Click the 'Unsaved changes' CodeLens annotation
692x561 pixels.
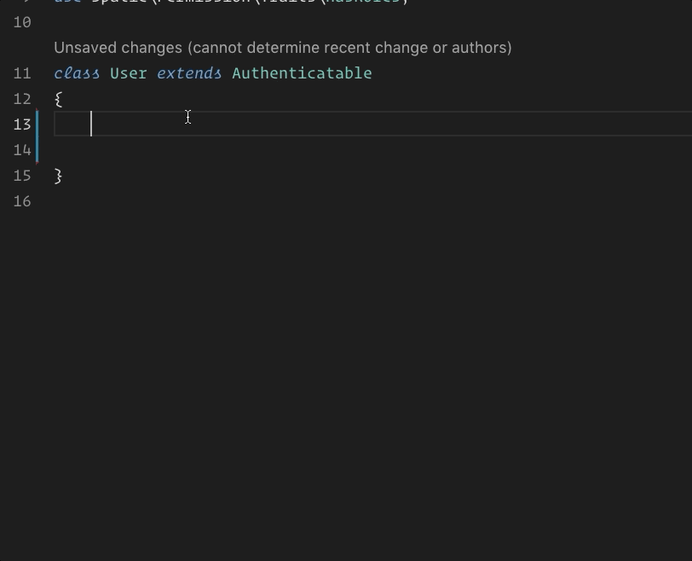coord(282,48)
